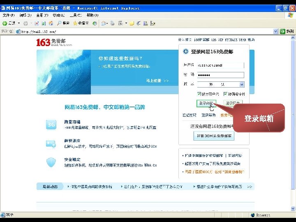This screenshot has height=222, width=296.
Task: Go to the Home page icon
Action: click(51, 23)
